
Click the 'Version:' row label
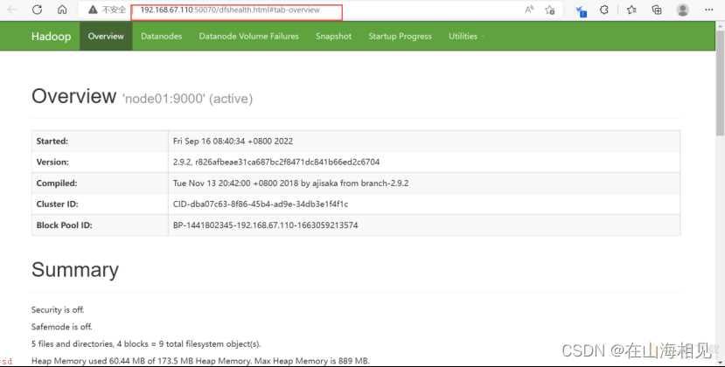[52, 162]
